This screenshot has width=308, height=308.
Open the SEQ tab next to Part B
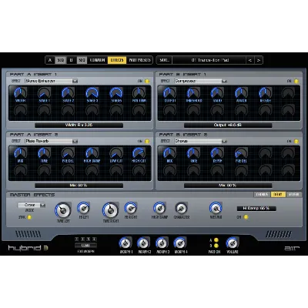(82, 60)
